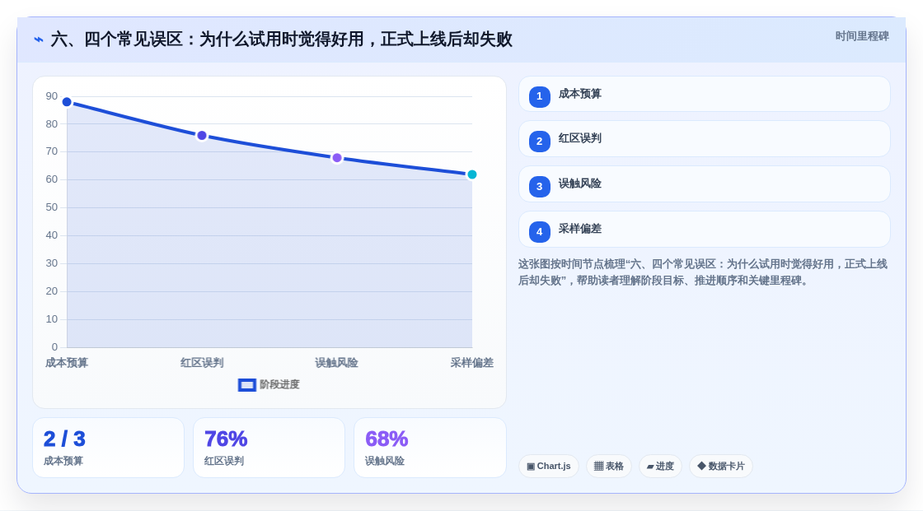The height and width of the screenshot is (511, 923).
Task: Click the number 1 badge for 成本预算
Action: pyautogui.click(x=539, y=96)
